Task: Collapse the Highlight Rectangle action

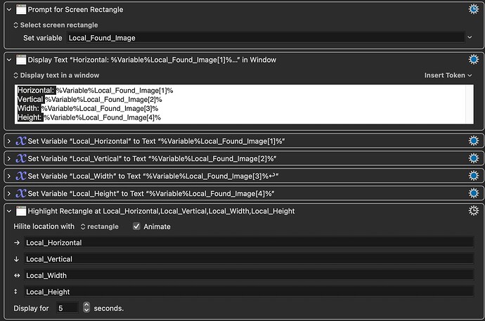Action: [x=8, y=211]
